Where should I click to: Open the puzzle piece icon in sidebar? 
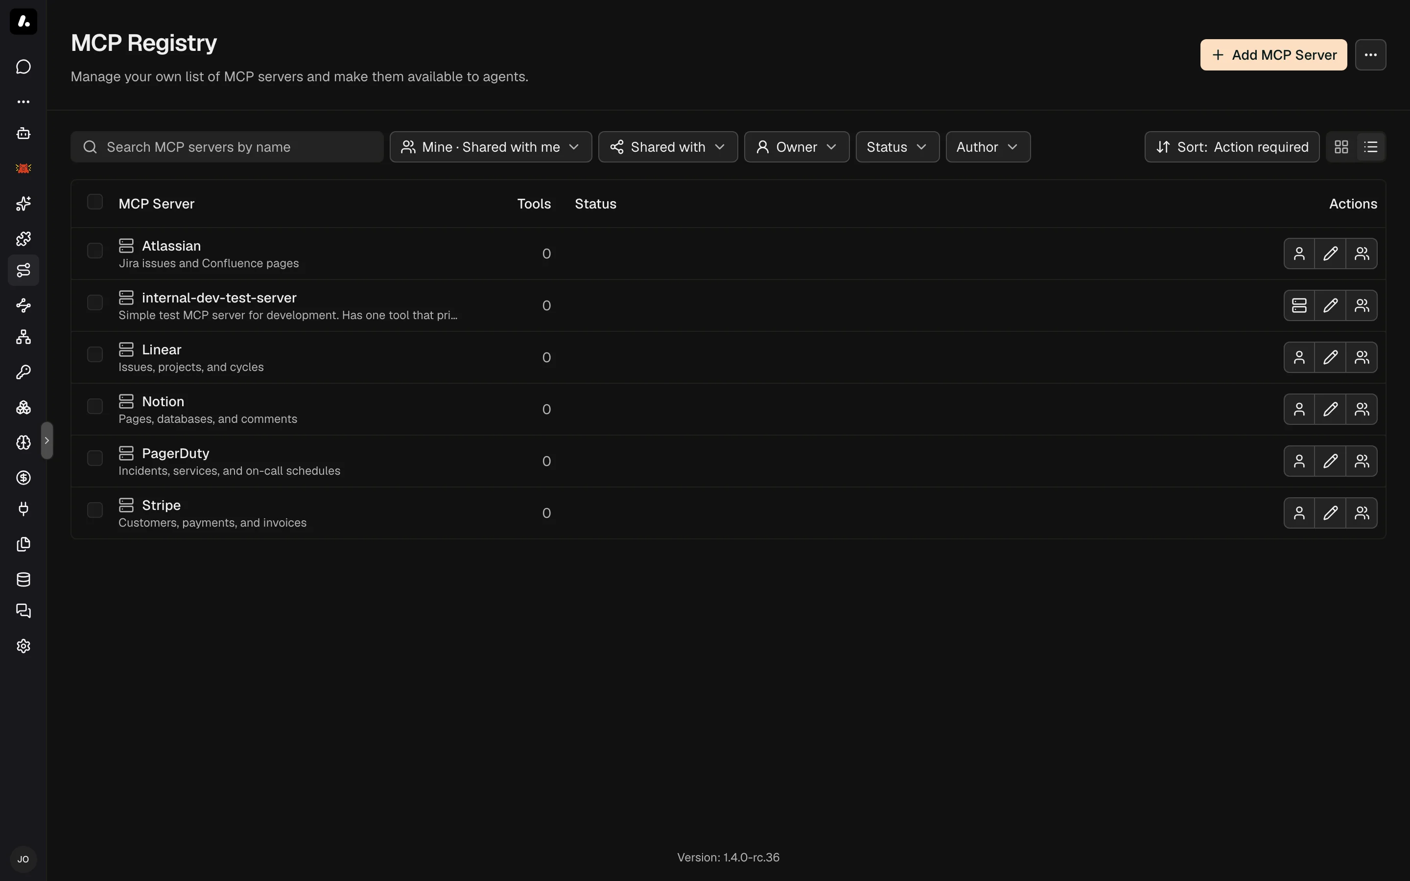[x=23, y=238]
